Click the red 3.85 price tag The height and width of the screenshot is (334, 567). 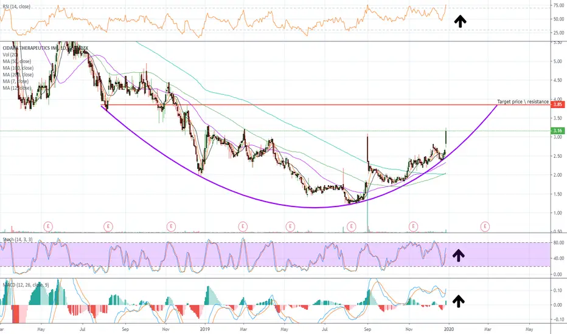(x=558, y=104)
